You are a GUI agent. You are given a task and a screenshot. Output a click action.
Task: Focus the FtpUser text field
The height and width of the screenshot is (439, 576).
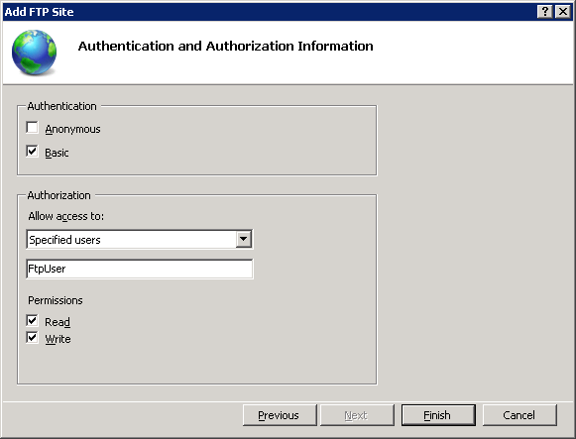coord(139,269)
